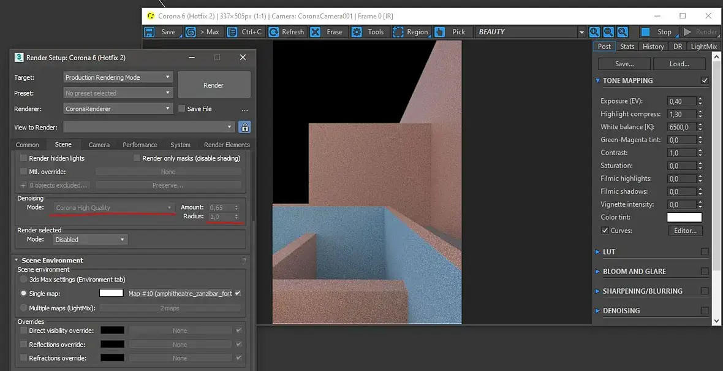
Task: Click the Refresh render icon
Action: [x=273, y=32]
